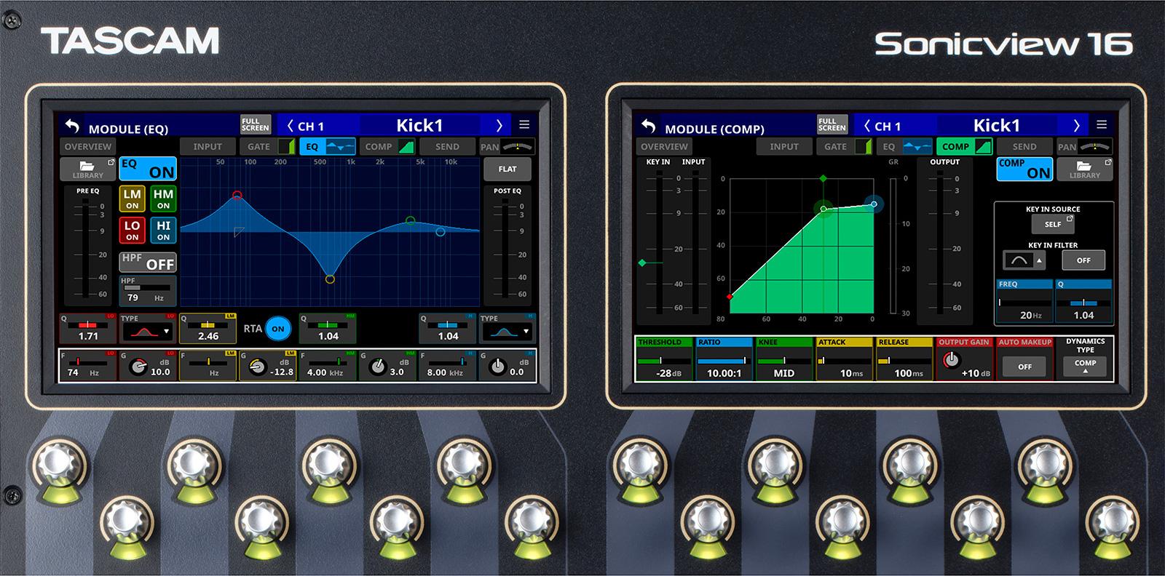Open EQ tab on COMP screen
Image resolution: width=1165 pixels, height=576 pixels.
pos(904,146)
